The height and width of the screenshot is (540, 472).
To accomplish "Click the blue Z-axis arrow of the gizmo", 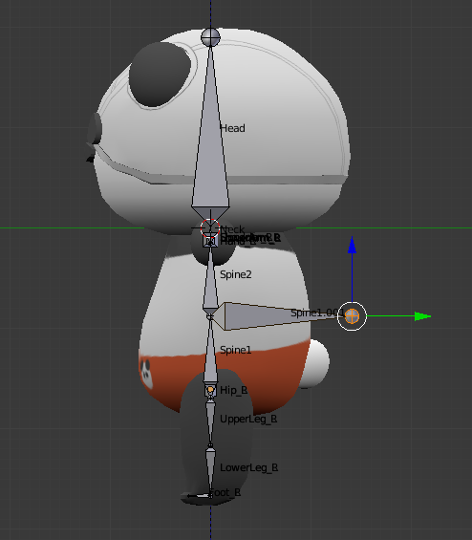I will click(352, 246).
